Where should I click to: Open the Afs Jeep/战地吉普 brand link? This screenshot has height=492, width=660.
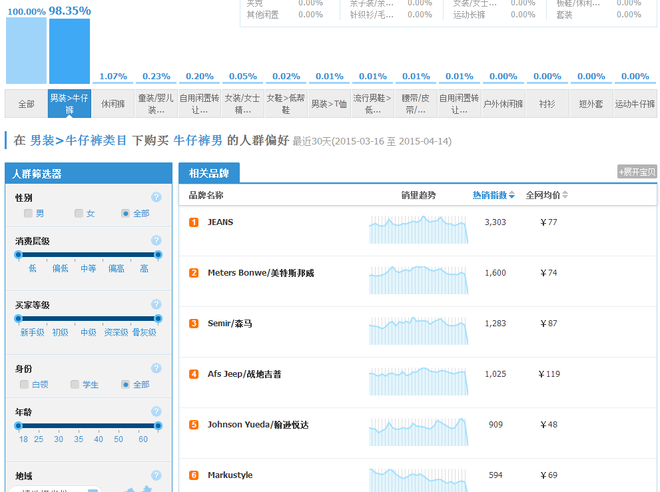[x=244, y=373]
